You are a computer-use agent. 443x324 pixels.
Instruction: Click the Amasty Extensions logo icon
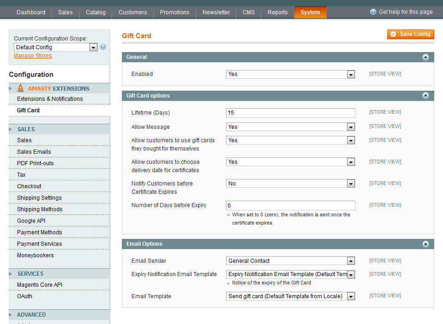20,88
